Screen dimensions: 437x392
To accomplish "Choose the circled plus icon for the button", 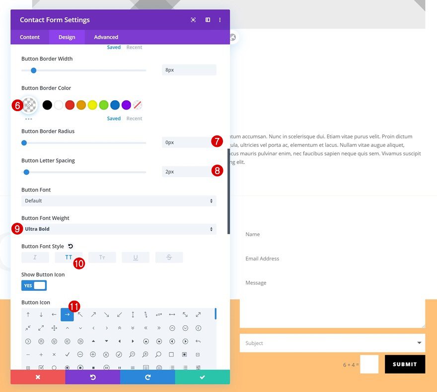I will coord(93,354).
